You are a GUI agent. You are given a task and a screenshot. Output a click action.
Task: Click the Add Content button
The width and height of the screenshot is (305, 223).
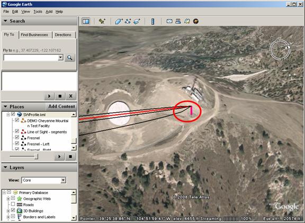coord(61,106)
